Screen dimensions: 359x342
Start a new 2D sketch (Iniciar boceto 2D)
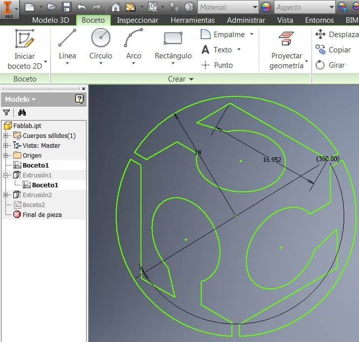pyautogui.click(x=25, y=49)
